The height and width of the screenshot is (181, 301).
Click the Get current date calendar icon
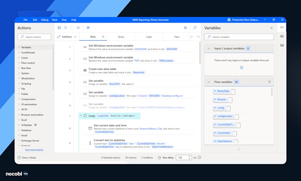click(x=90, y=128)
